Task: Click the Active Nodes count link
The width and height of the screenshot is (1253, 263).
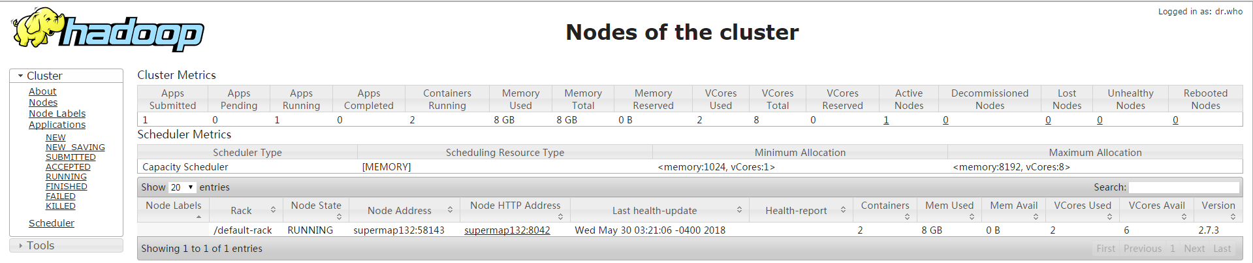Action: click(886, 120)
